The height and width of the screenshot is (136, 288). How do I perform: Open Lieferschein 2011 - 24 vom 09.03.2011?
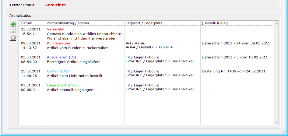236,43
